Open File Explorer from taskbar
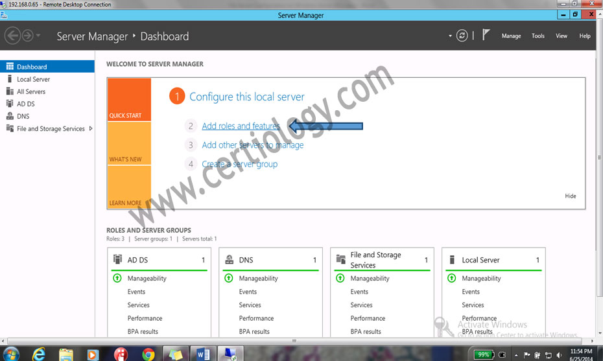603x361 pixels. (x=65, y=354)
